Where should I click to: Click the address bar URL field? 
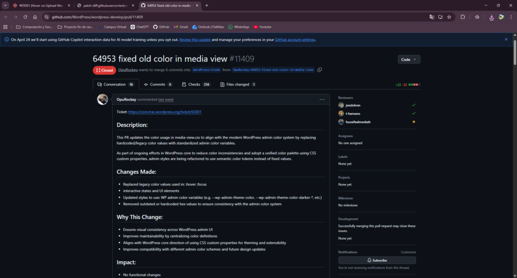pyautogui.click(x=237, y=17)
